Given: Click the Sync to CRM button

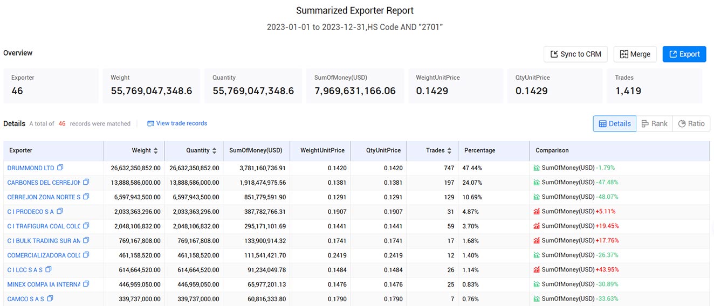Looking at the screenshot, I should click(575, 54).
